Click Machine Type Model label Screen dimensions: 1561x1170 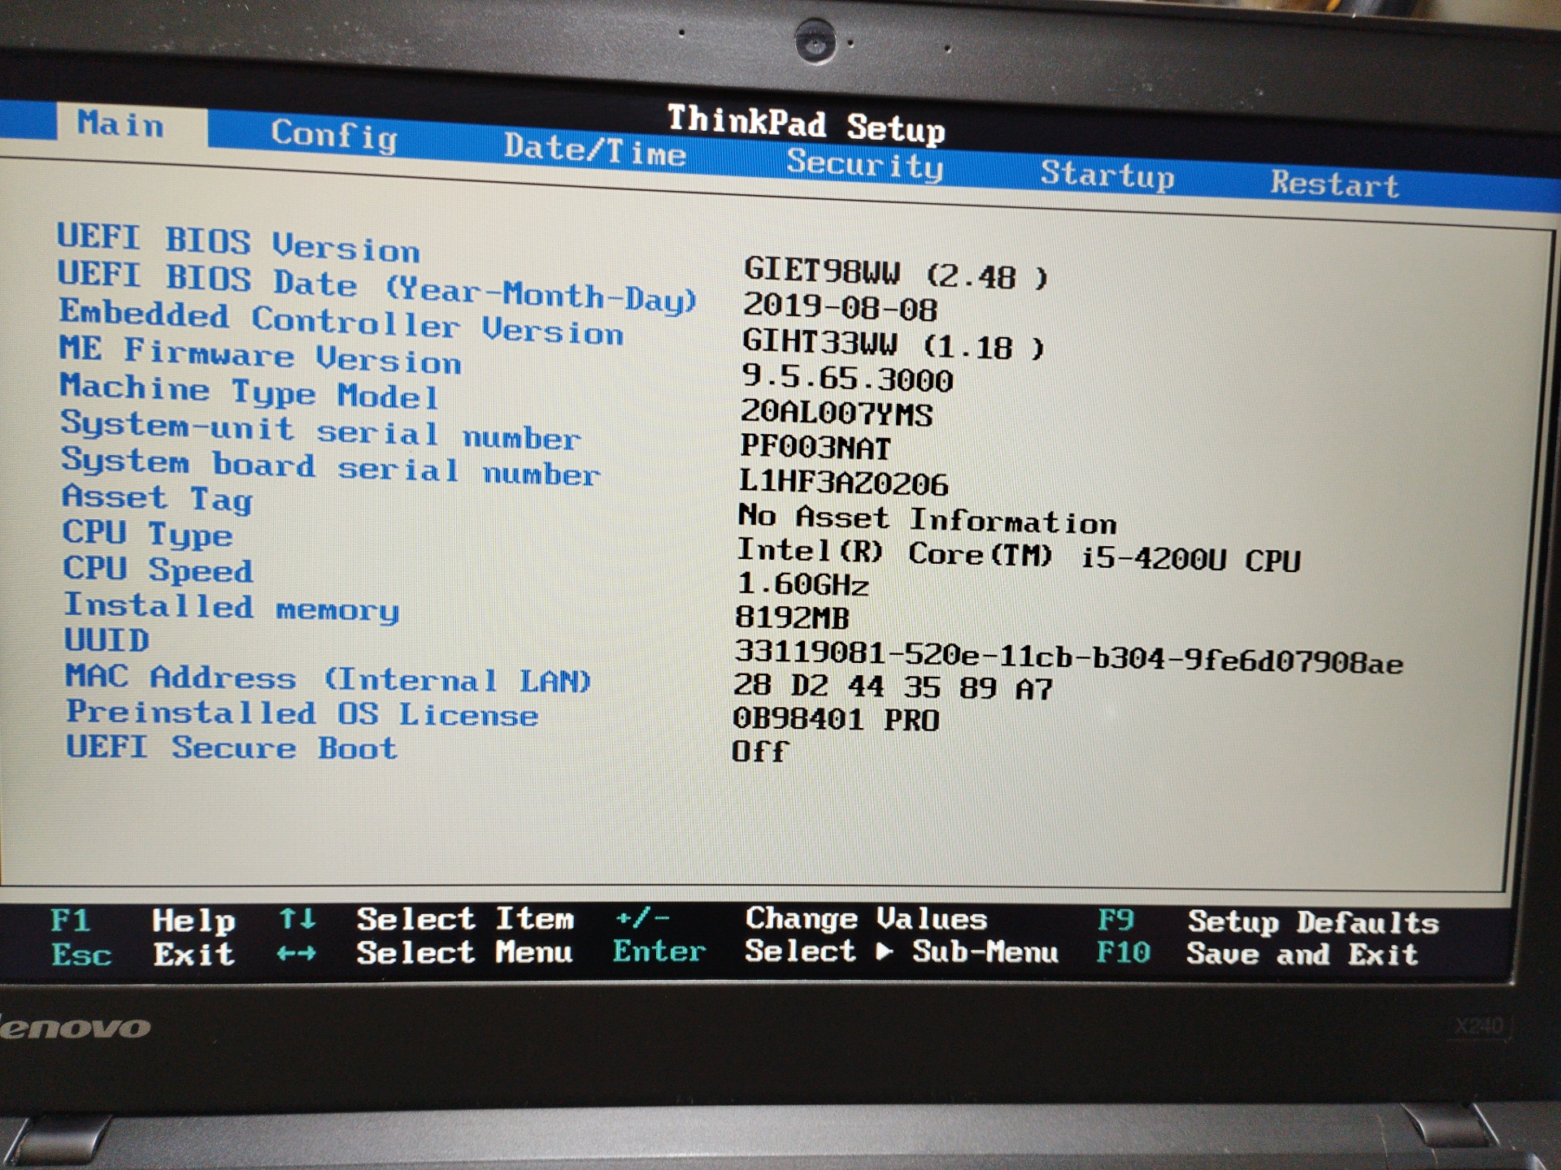coord(250,392)
